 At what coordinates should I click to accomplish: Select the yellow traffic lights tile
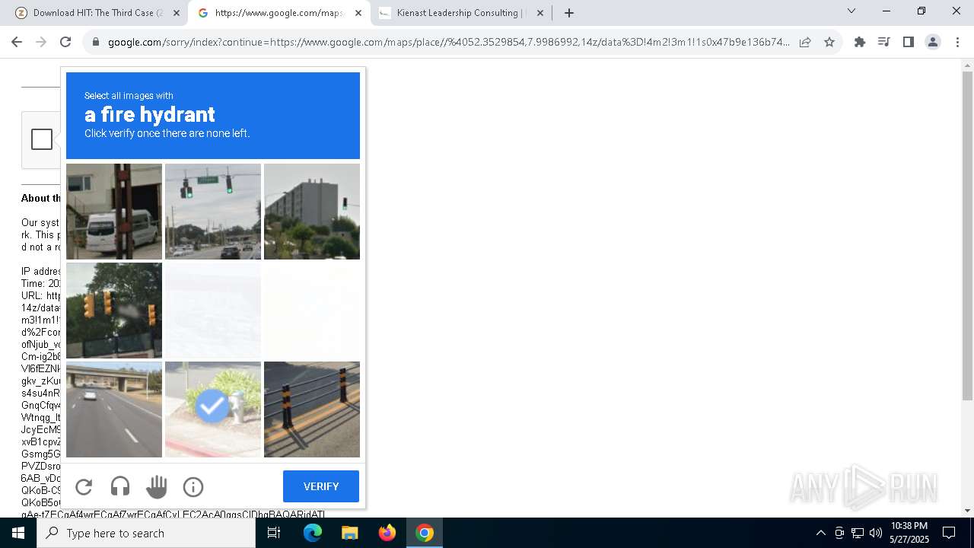click(114, 311)
